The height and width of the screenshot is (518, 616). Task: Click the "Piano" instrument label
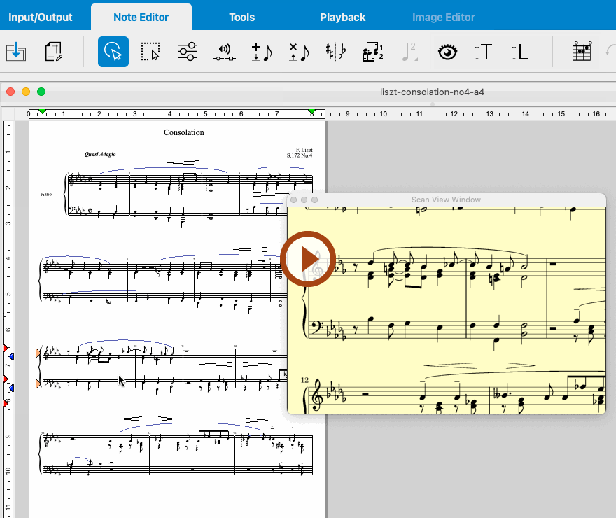coord(46,195)
